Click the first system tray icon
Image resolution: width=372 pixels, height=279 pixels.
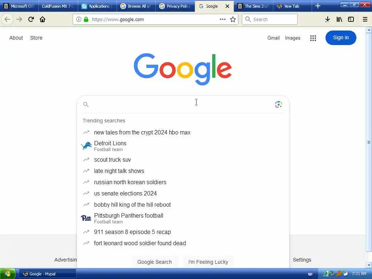click(326, 274)
